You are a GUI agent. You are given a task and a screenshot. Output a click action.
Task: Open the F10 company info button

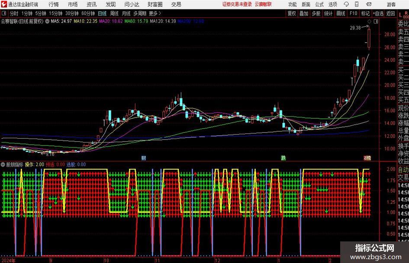coord(354,13)
